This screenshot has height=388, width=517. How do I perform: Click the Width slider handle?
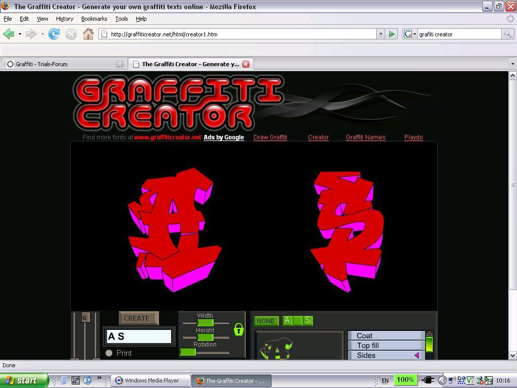[x=205, y=322]
